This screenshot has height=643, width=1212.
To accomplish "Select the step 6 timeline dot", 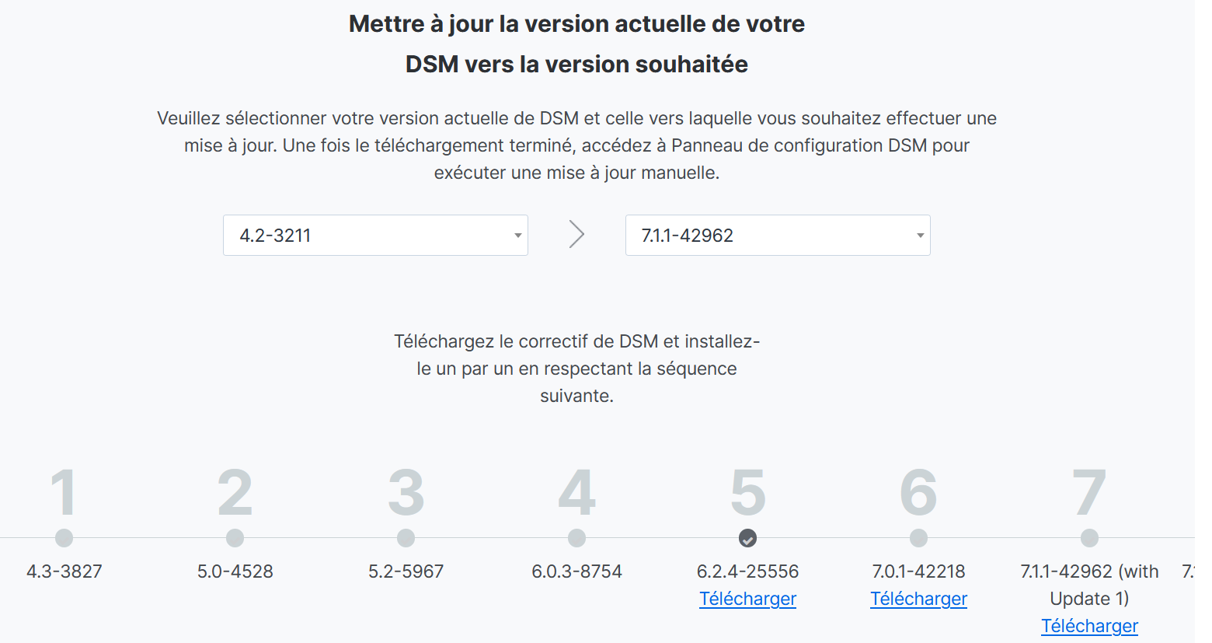I will coord(918,538).
